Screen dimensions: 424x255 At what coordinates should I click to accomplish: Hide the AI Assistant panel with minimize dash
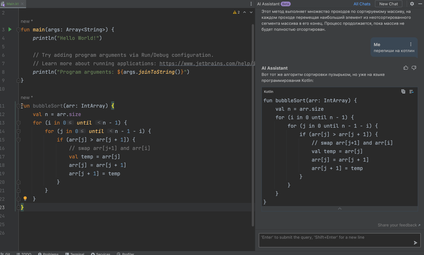click(420, 4)
